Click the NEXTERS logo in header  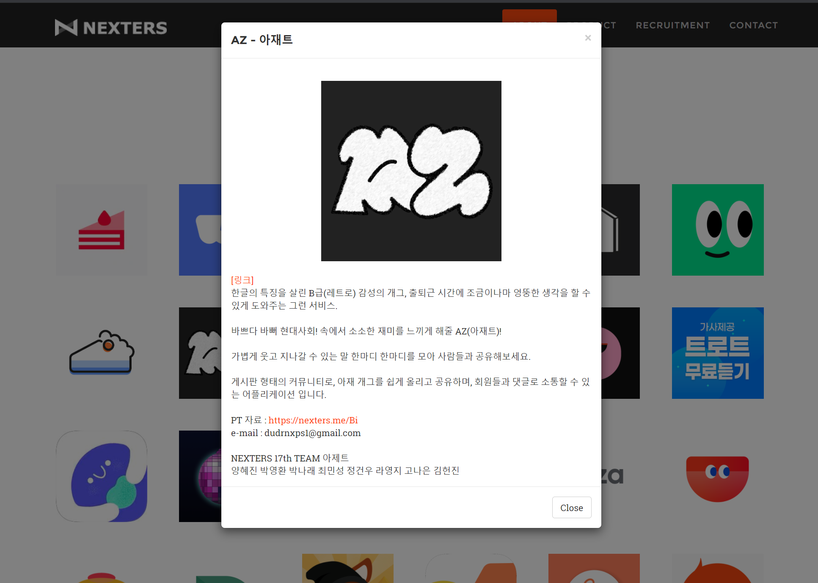111,28
